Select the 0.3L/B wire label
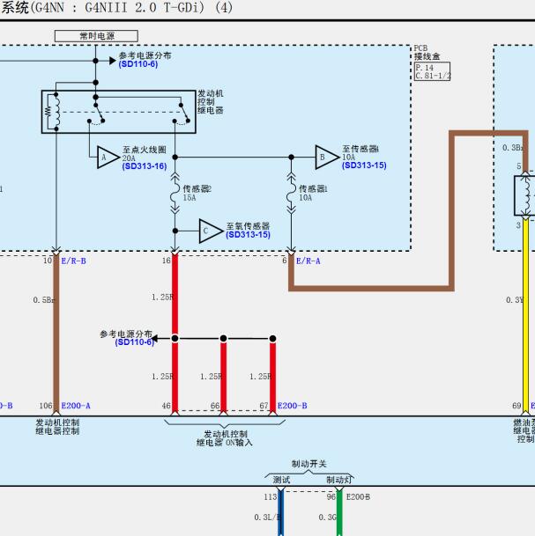535x536 pixels. (x=267, y=518)
